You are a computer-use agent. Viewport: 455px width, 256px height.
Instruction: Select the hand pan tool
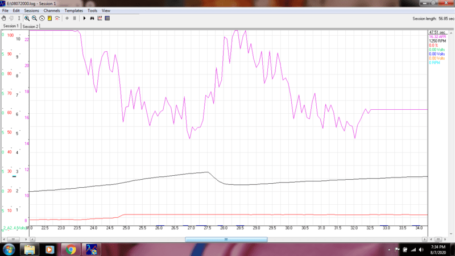pos(4,18)
